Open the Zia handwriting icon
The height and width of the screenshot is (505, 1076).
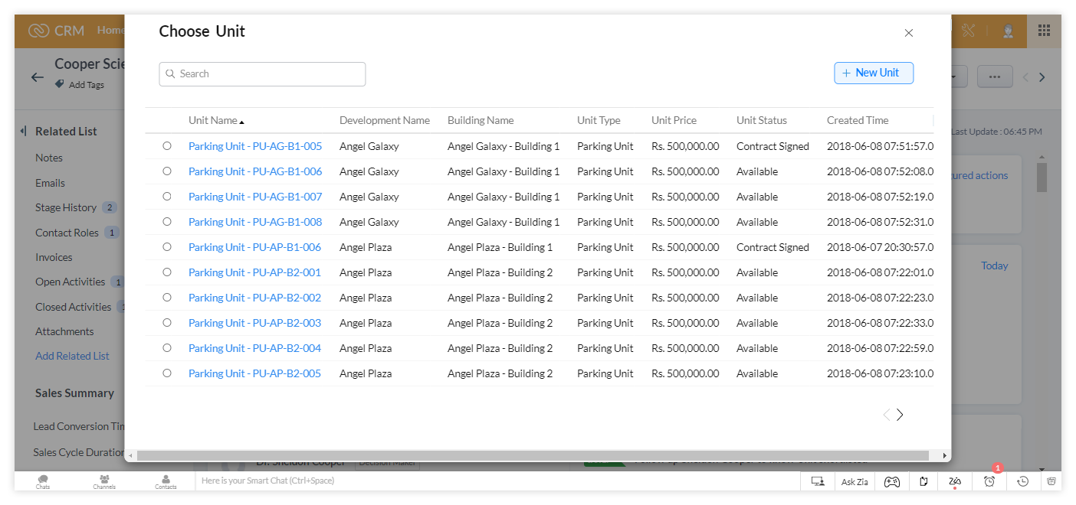[x=955, y=481]
